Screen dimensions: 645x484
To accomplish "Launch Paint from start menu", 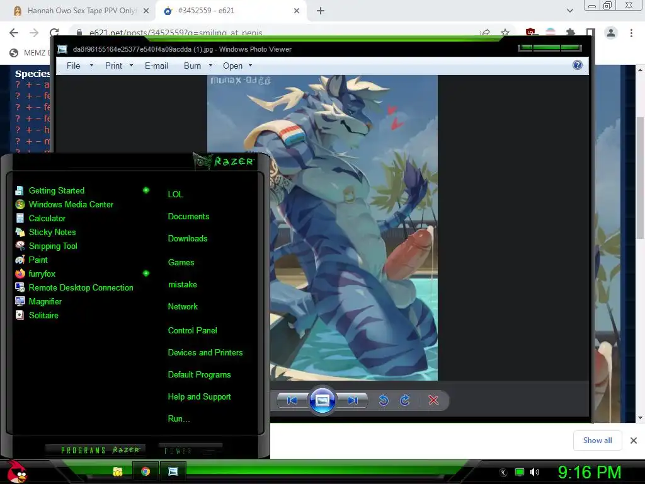I will [38, 260].
